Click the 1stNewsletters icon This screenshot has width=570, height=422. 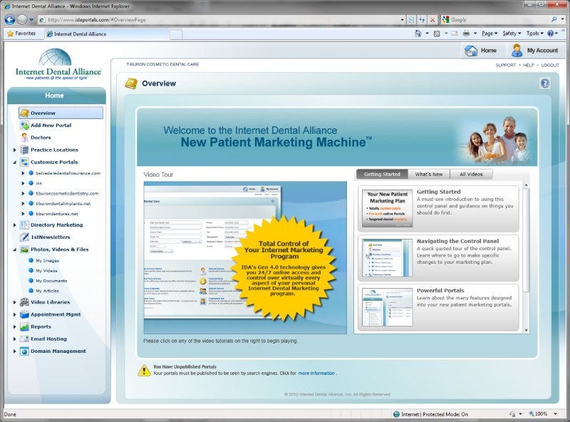coord(24,237)
